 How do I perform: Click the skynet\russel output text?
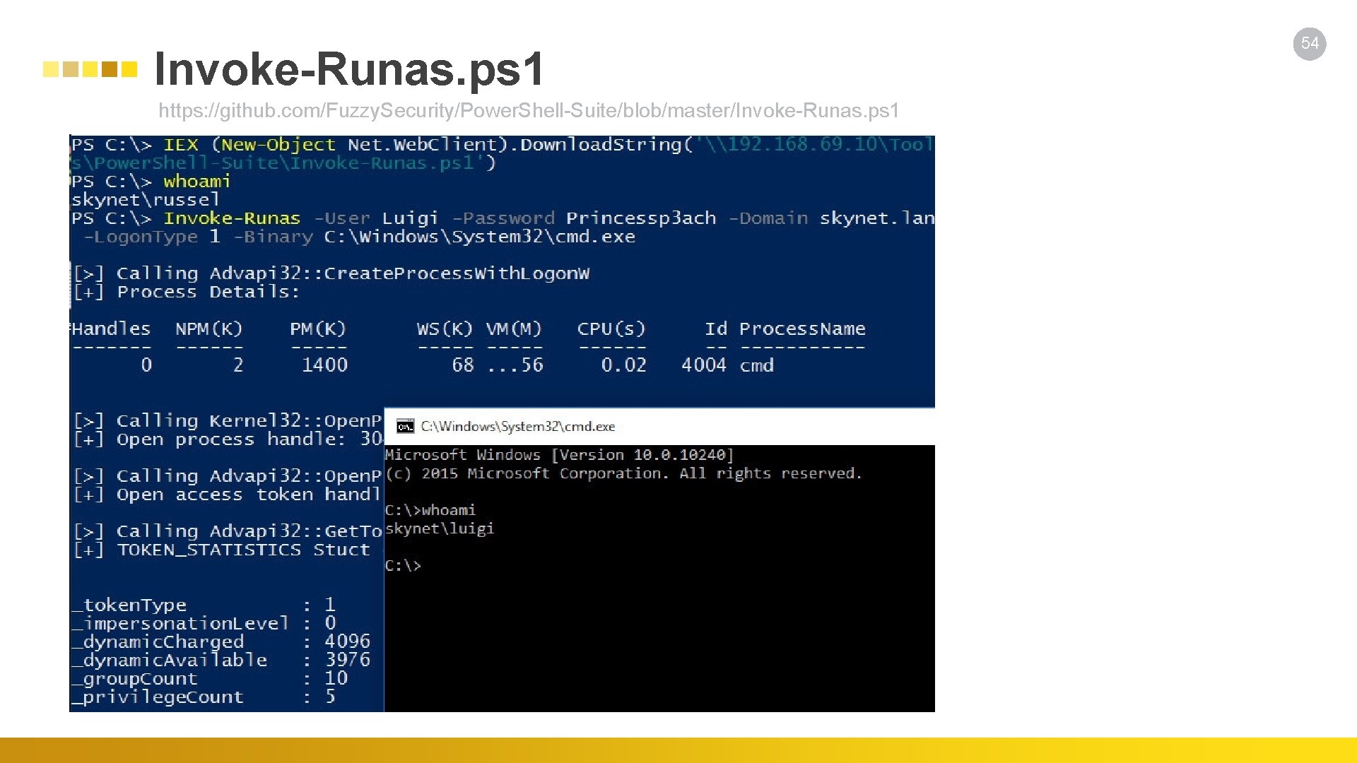pos(145,200)
